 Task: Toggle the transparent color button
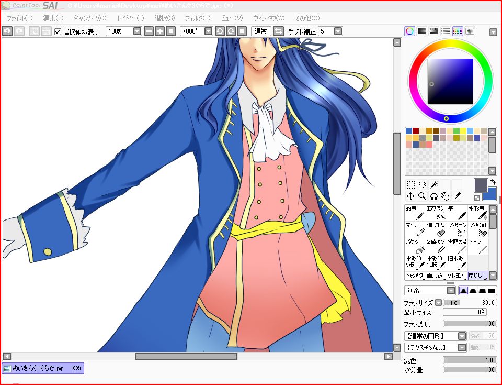point(477,197)
